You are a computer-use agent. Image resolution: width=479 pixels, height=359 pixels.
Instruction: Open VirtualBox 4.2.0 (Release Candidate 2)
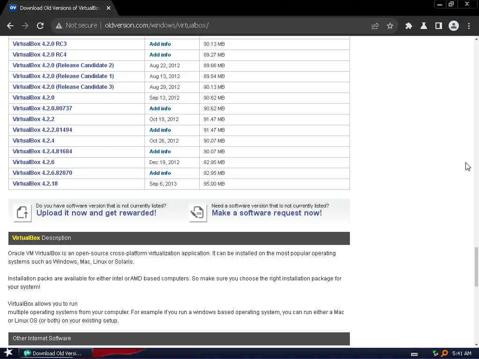coord(63,65)
